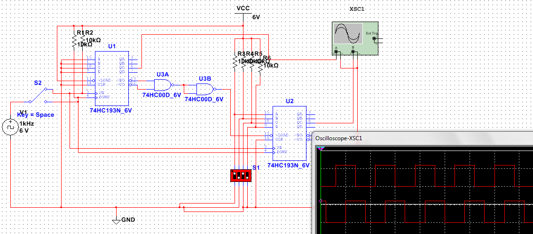Click the cursor marker atop the oscilloscope display
Screen dimensions: 533x234
[321, 149]
